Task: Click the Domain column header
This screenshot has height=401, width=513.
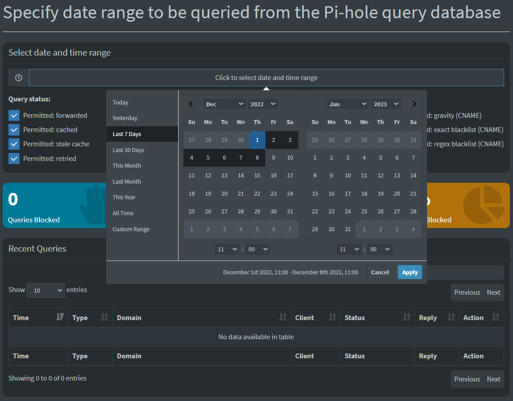Action: coord(202,318)
